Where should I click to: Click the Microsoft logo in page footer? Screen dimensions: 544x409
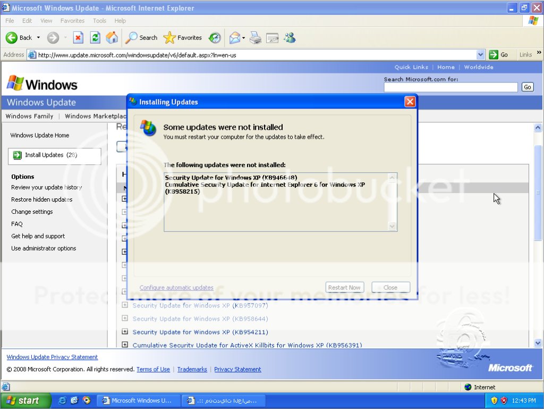(x=510, y=368)
